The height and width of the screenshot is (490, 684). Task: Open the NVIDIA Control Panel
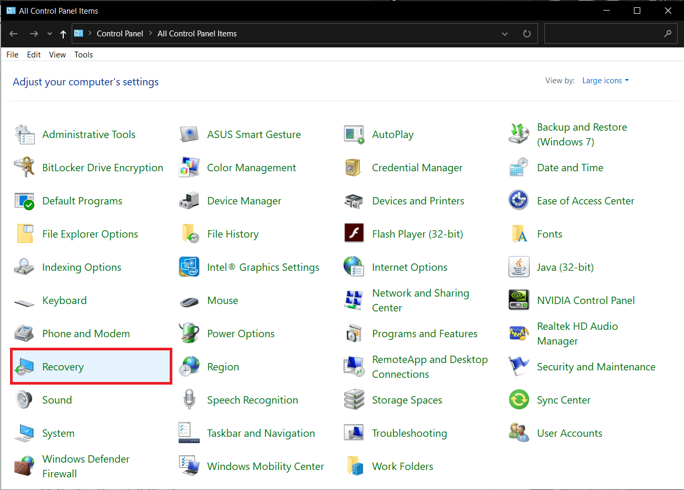pos(585,300)
